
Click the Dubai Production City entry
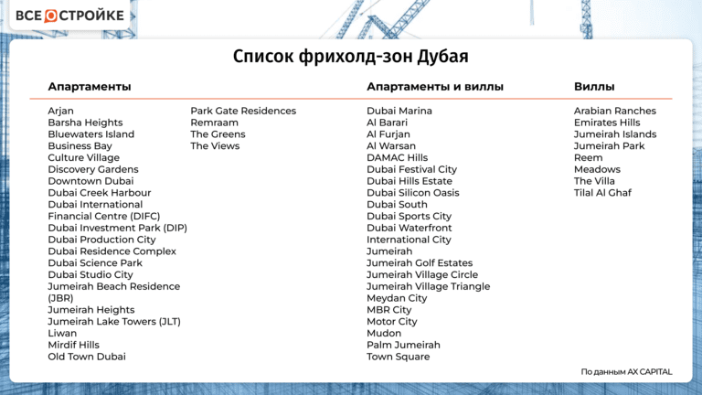click(101, 240)
